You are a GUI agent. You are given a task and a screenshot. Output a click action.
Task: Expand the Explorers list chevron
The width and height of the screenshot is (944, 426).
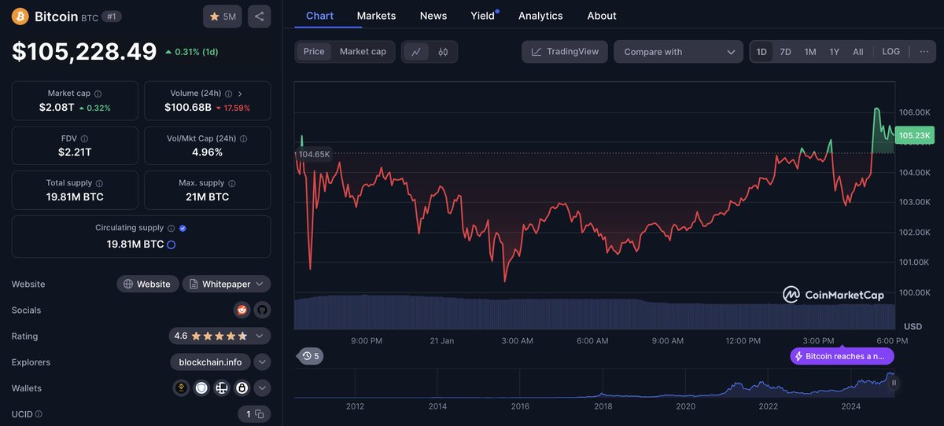263,362
